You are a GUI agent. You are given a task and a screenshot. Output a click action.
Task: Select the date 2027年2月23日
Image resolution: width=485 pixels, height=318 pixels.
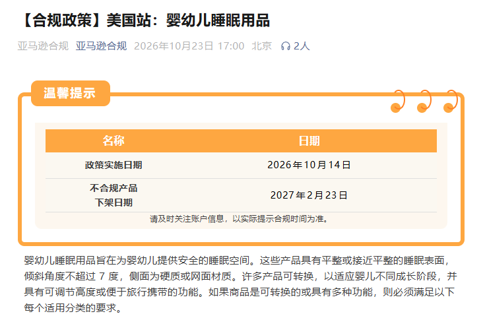click(309, 195)
